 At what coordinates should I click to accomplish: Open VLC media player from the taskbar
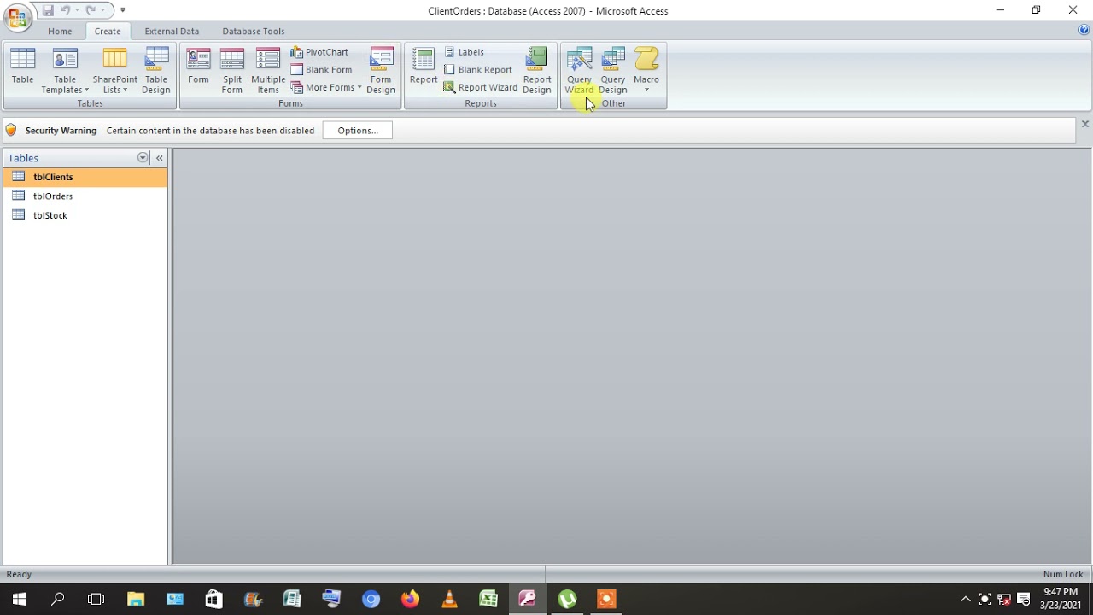[x=449, y=599]
